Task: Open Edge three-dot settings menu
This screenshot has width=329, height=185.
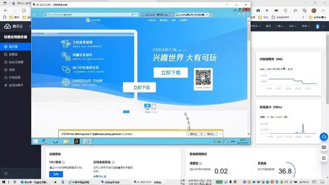Action: [x=323, y=10]
